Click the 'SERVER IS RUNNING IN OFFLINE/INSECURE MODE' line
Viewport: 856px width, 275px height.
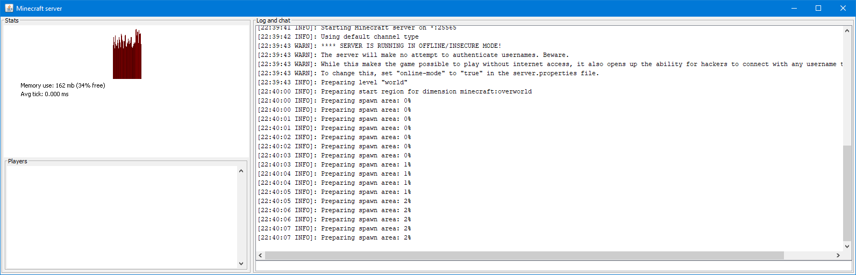coord(380,46)
